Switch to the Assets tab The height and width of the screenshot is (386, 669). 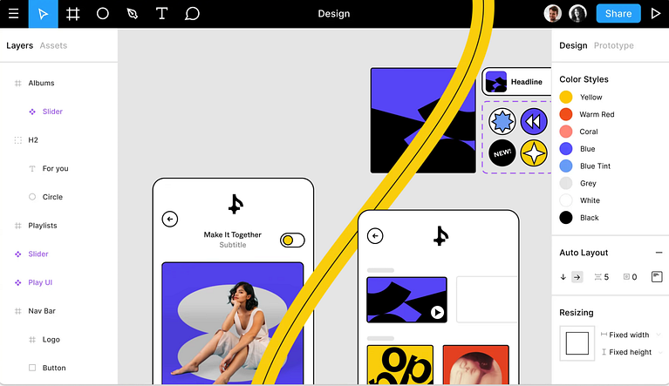tap(53, 45)
